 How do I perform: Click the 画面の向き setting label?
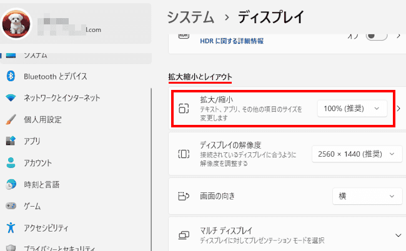217,196
